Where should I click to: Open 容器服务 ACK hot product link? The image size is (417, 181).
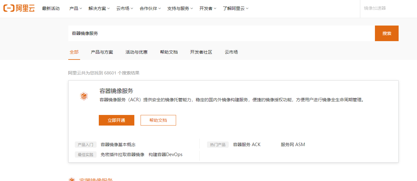pyautogui.click(x=247, y=145)
